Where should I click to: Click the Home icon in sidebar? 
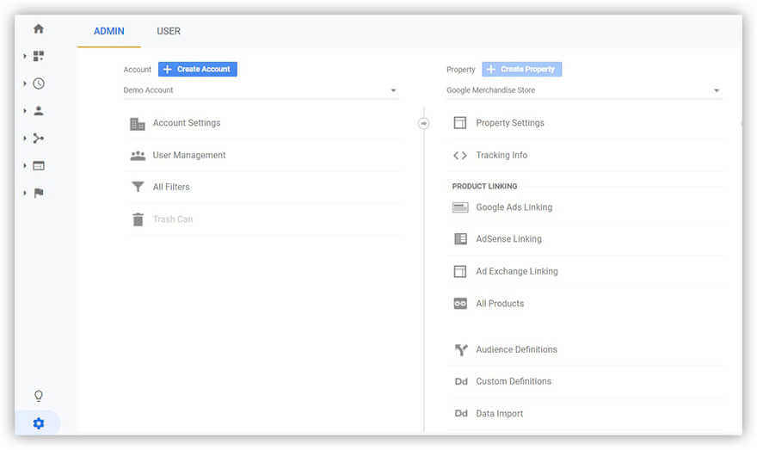click(38, 28)
